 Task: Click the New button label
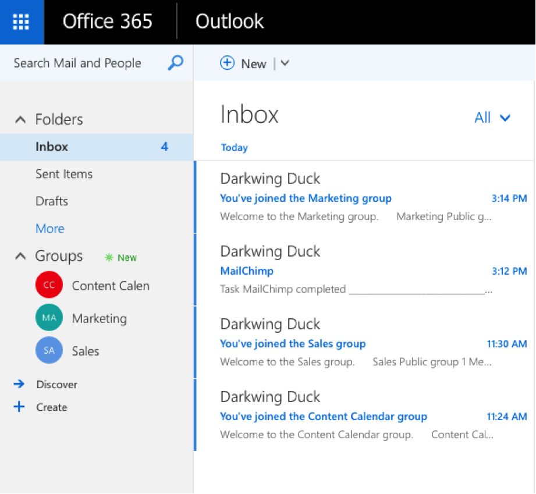254,63
